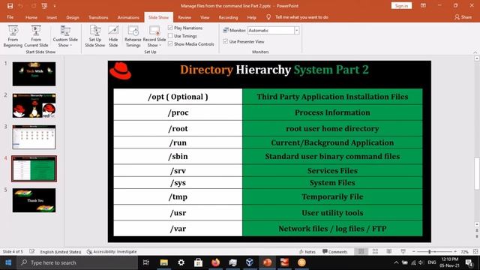Image resolution: width=480 pixels, height=270 pixels.
Task: Open Set Up Slide Show dialog
Action: (95, 37)
